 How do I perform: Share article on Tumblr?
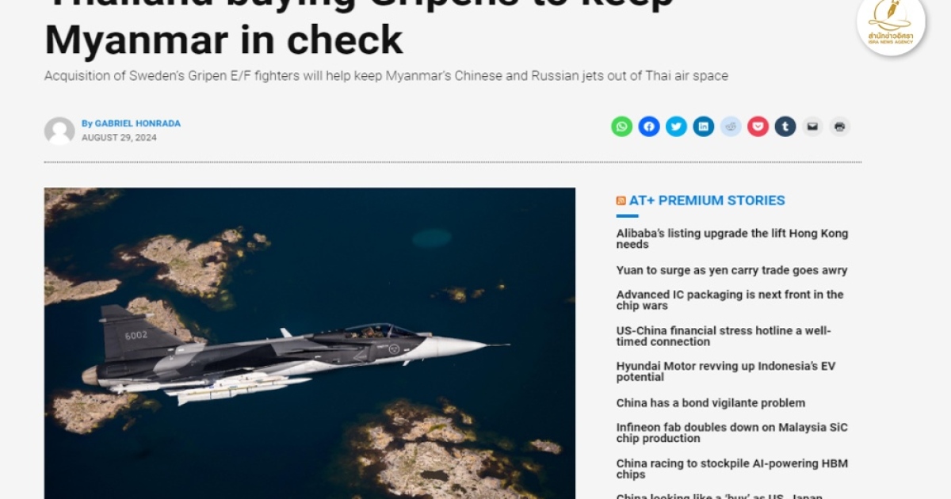tap(785, 127)
